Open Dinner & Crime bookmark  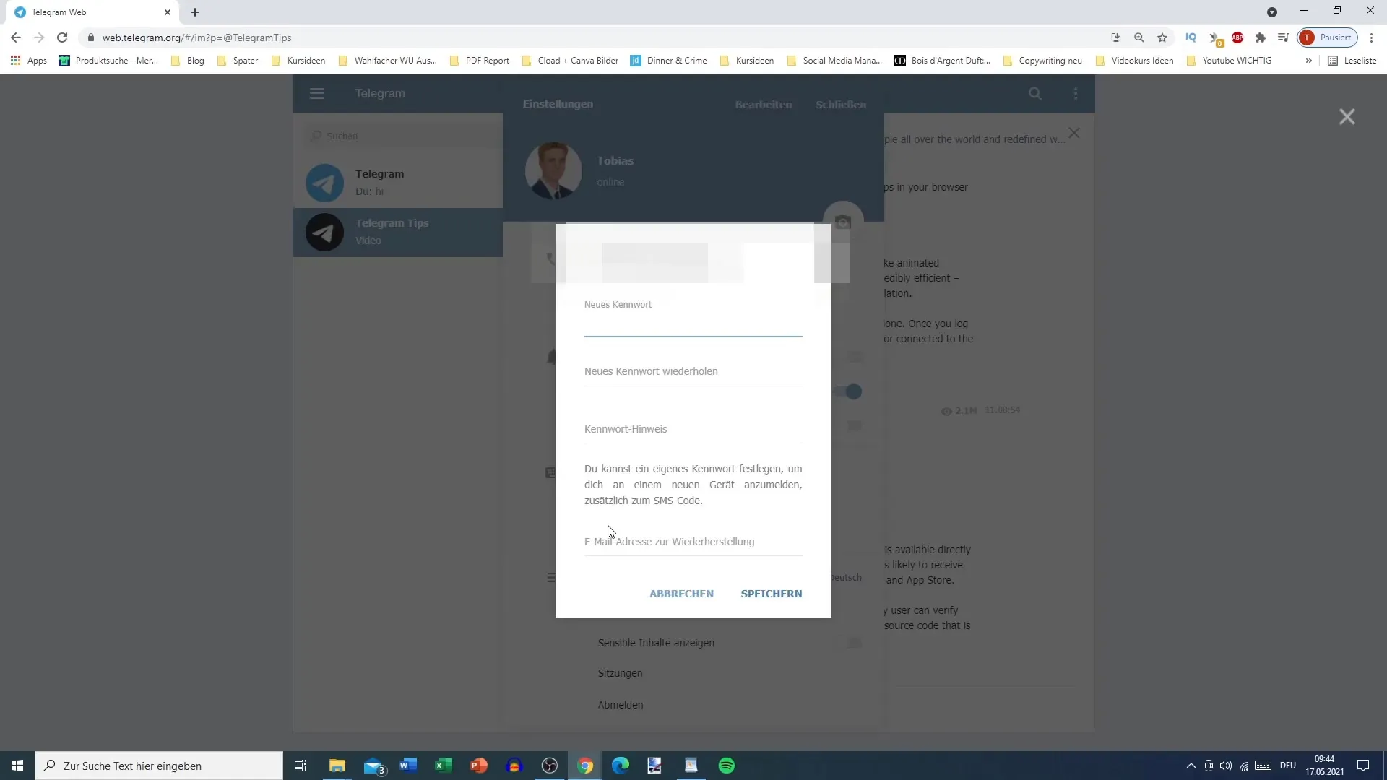[669, 61]
